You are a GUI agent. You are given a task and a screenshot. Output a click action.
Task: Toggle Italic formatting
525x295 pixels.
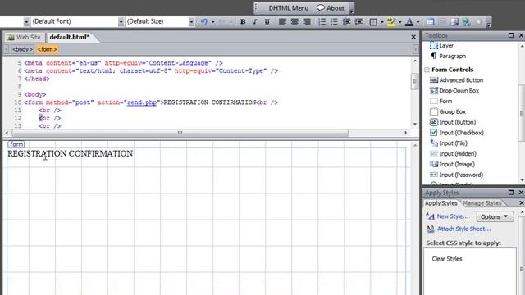click(x=255, y=22)
